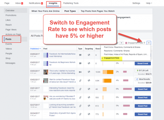Screen dimensions: 164x120
Task: Open Messages in the sidebar
Action: coord(10,63)
